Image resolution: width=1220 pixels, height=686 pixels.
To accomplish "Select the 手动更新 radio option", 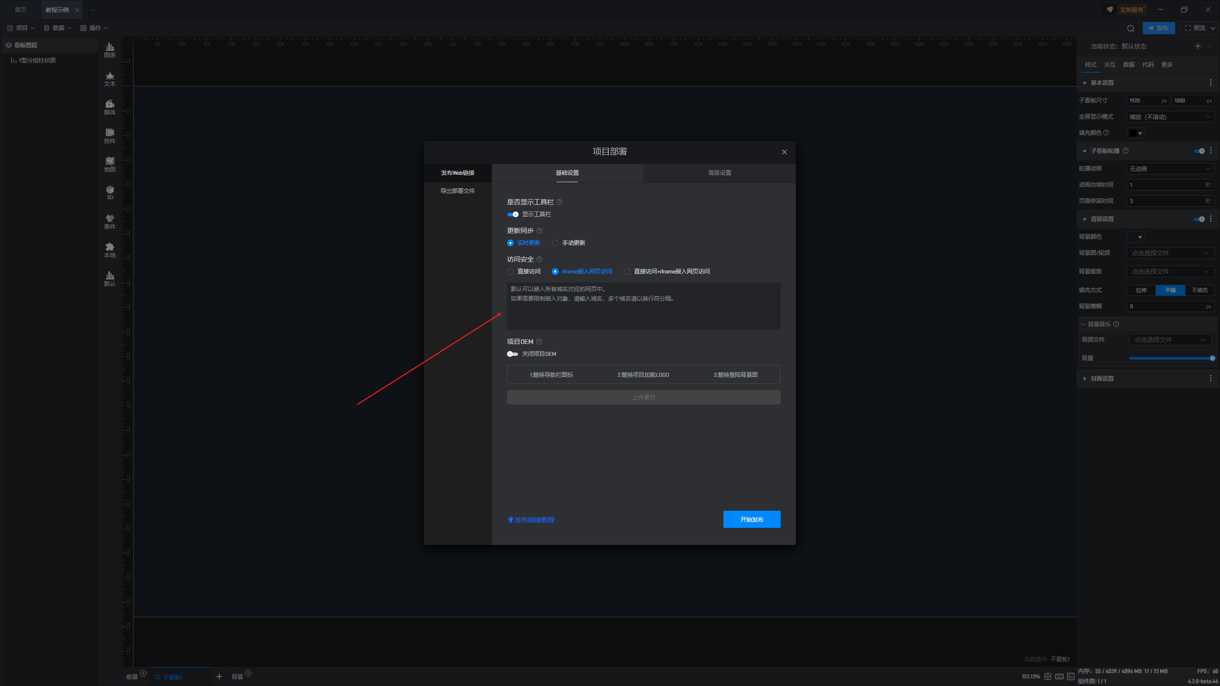I will tap(555, 243).
